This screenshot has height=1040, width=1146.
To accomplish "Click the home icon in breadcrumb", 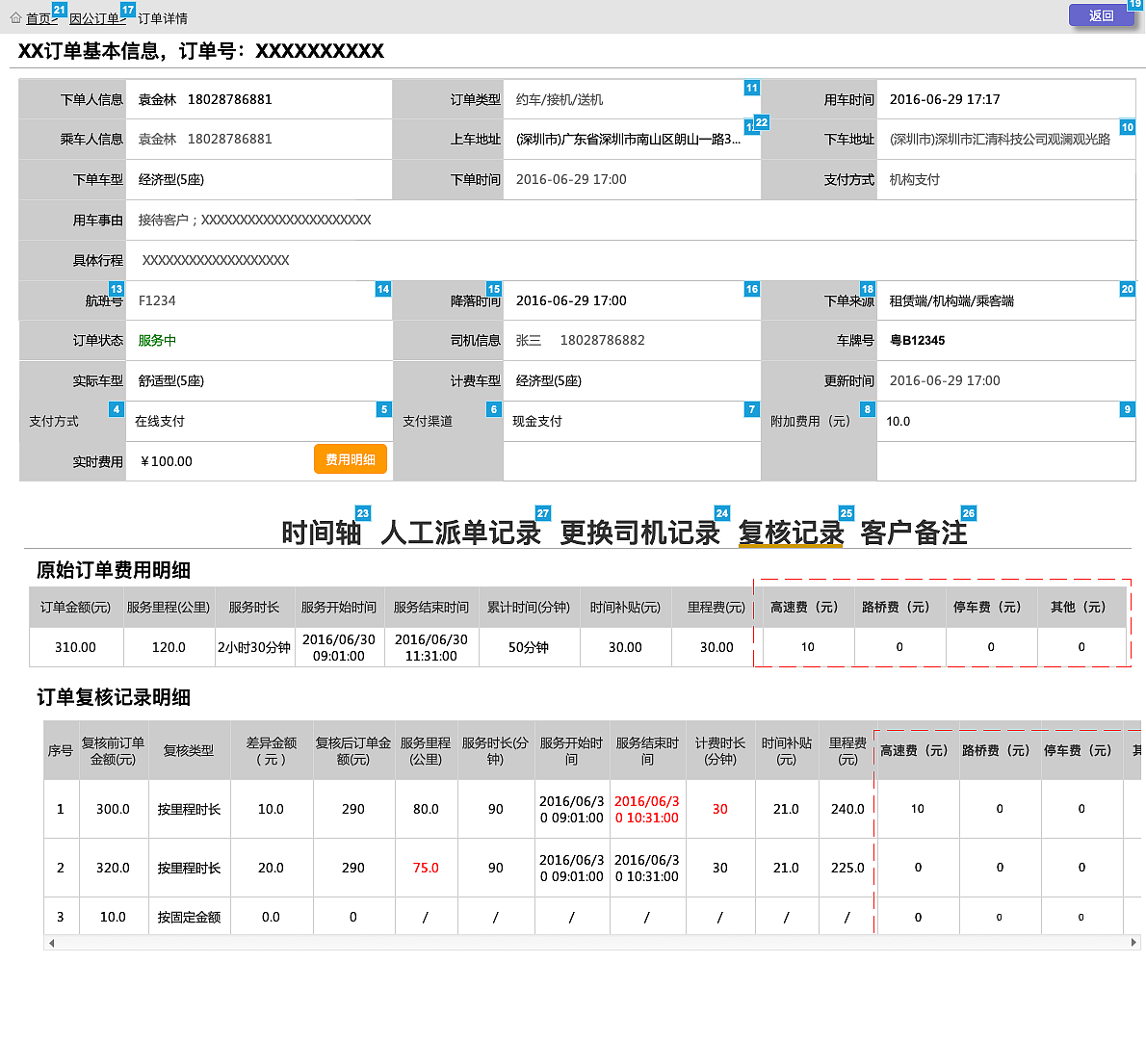I will pyautogui.click(x=15, y=17).
